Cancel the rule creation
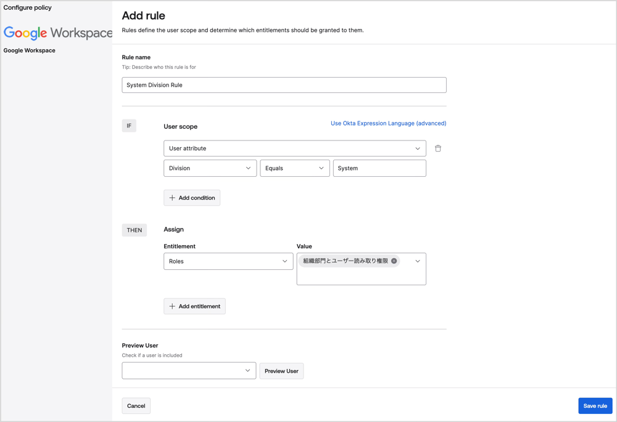Viewport: 617px width, 422px height. pyautogui.click(x=136, y=406)
